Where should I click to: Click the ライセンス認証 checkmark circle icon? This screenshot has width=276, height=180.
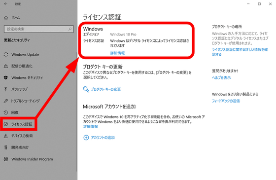[6, 124]
